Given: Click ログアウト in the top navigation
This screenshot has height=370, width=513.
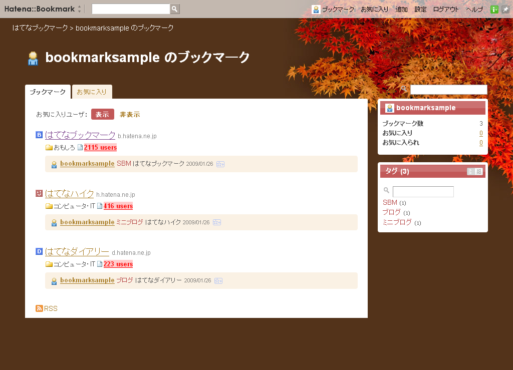Looking at the screenshot, I should pyautogui.click(x=445, y=10).
